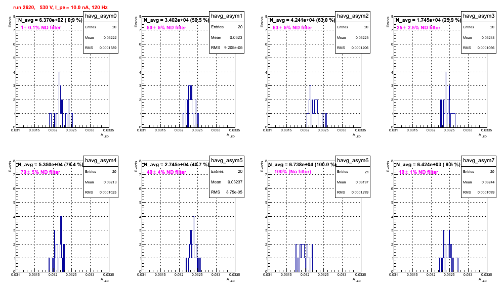Click Mean 0.03213 in havg_asym4 stats
Screen dimensions: 504x289
point(101,182)
